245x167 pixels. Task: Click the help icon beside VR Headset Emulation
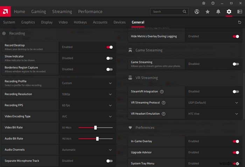point(163,114)
